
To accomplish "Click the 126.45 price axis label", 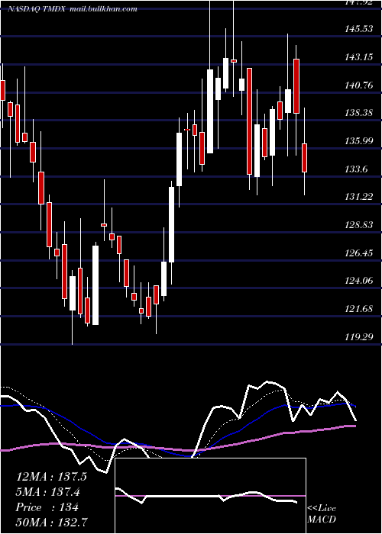I will (359, 253).
